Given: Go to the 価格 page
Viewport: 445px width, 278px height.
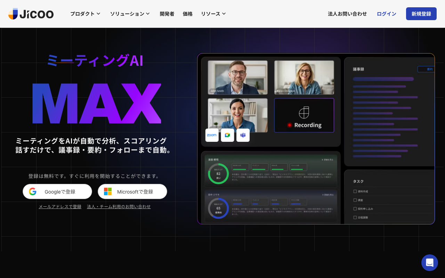Looking at the screenshot, I should point(188,14).
